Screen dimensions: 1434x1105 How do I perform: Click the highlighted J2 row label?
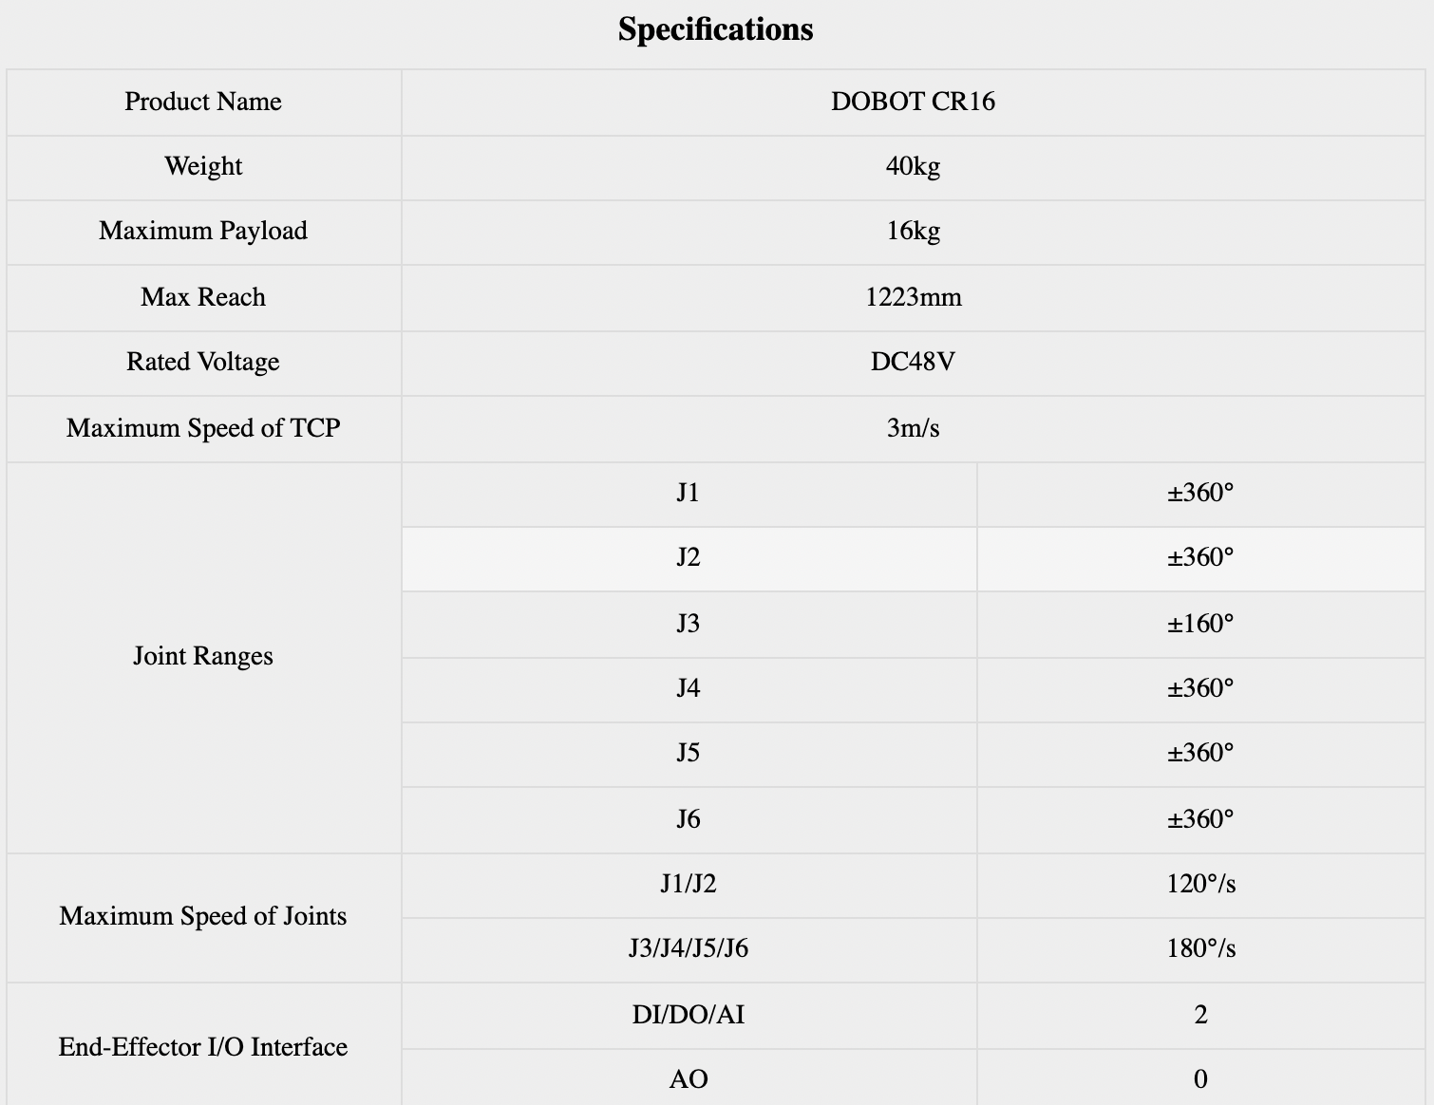688,557
